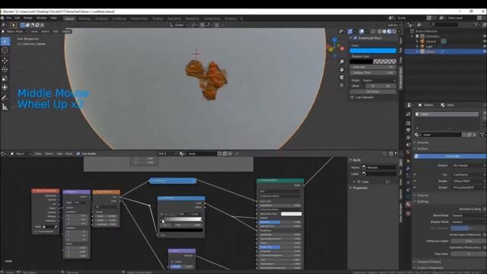Click the Shadow Color swatch
Screen dimensions: 487x274
[373, 62]
